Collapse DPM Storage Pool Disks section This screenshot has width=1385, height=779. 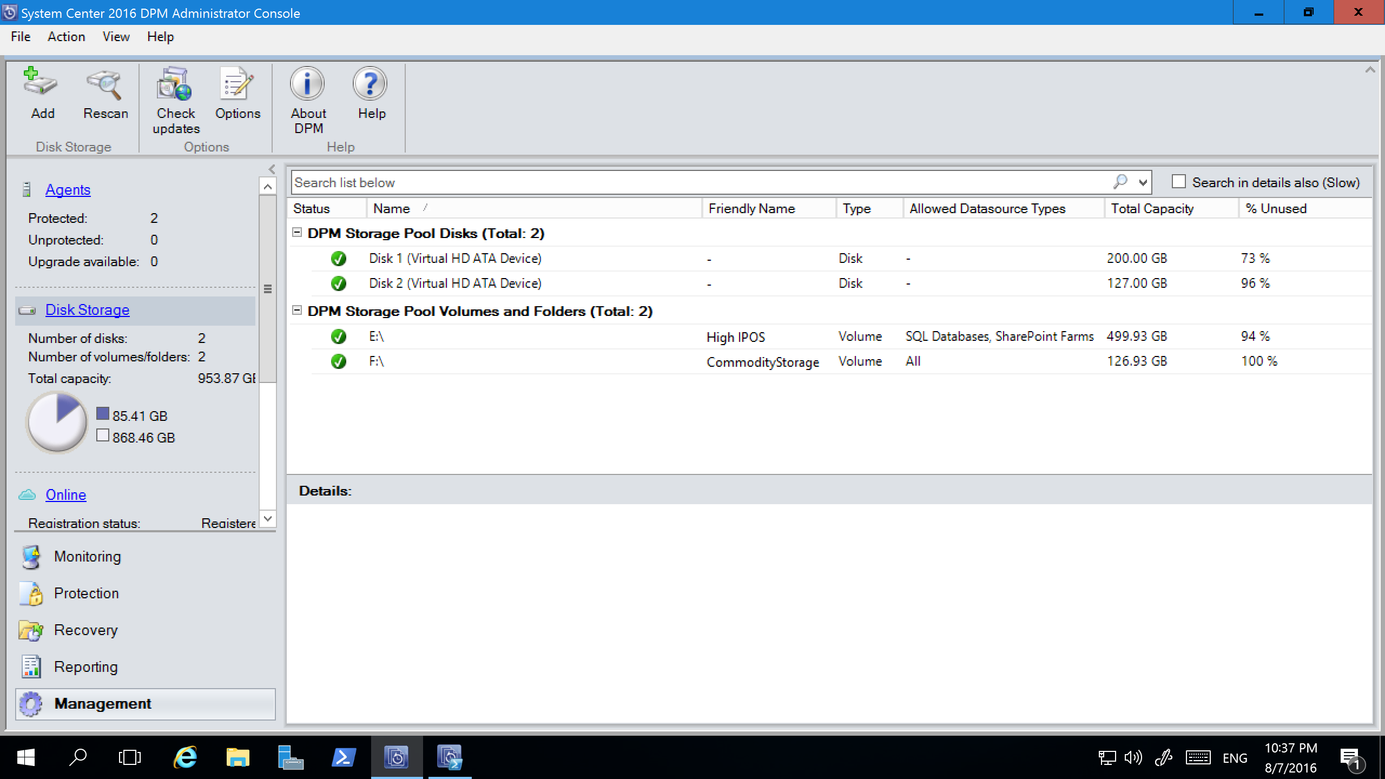coord(299,232)
